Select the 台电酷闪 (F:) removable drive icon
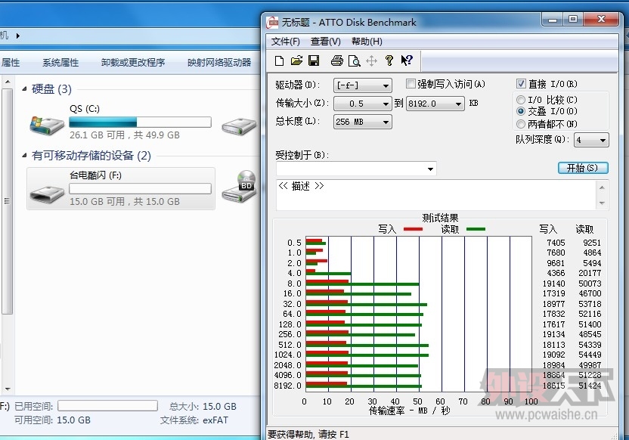629x440 pixels. pyautogui.click(x=47, y=195)
